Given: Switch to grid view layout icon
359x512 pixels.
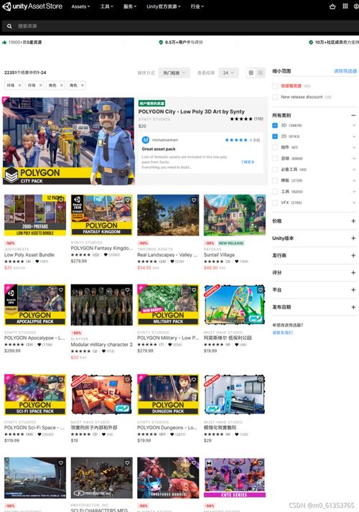Looking at the screenshot, I should pos(251,73).
